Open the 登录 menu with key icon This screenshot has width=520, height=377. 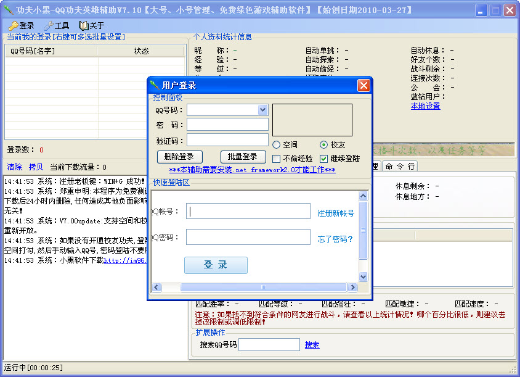[x=22, y=25]
